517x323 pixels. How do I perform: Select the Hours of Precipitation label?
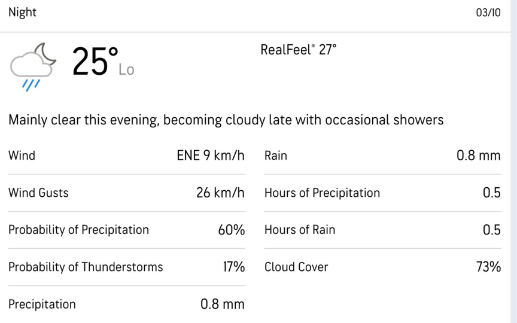(322, 193)
